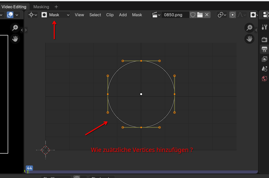The width and height of the screenshot is (269, 178).
Task: Click the 0850.png clip name field
Action: [175, 15]
